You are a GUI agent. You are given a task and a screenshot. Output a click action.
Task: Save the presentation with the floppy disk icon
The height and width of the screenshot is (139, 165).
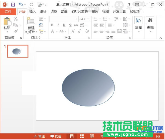tap(13, 5)
